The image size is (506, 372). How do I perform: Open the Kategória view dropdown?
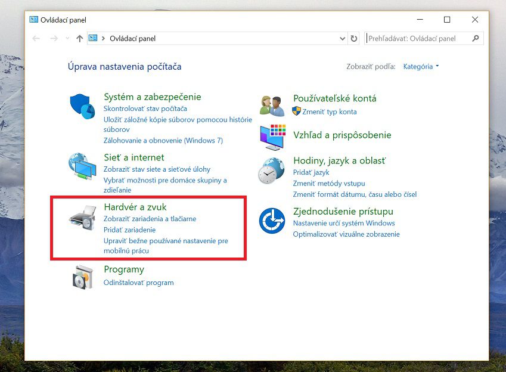click(x=421, y=67)
